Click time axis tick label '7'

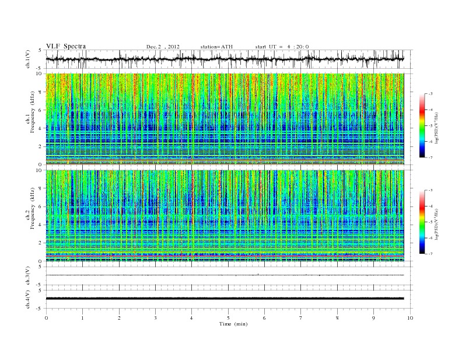pos(301,318)
